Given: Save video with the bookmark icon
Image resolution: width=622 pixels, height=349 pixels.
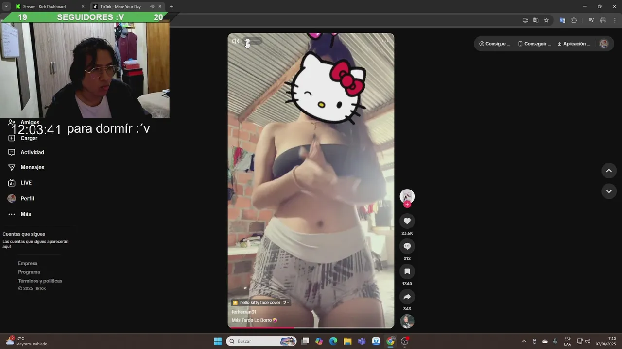Looking at the screenshot, I should (x=407, y=271).
